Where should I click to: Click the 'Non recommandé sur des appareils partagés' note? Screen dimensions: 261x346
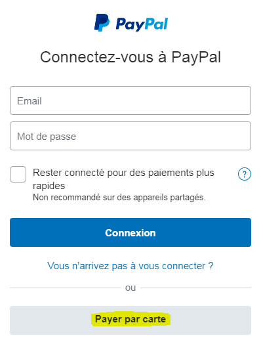pyautogui.click(x=119, y=197)
